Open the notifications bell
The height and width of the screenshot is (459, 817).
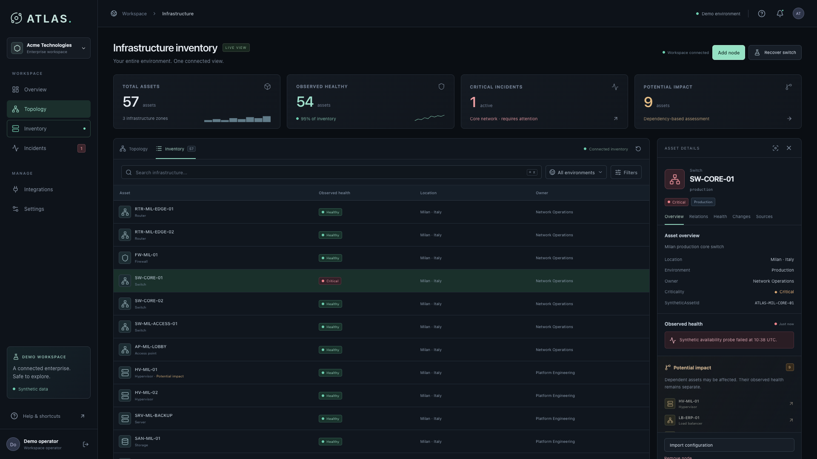tap(780, 14)
